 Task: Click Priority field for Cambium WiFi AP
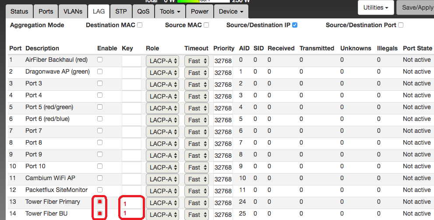[x=223, y=179]
